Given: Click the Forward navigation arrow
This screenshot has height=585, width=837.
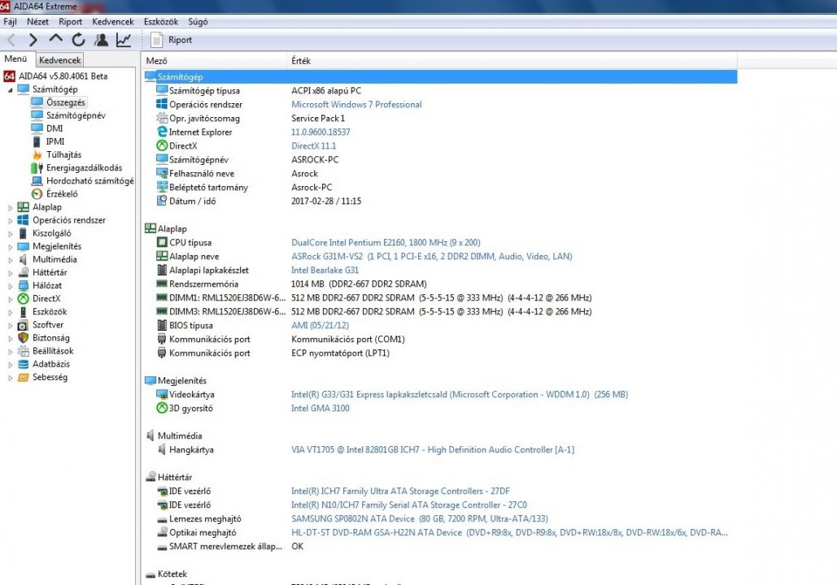Looking at the screenshot, I should click(33, 40).
